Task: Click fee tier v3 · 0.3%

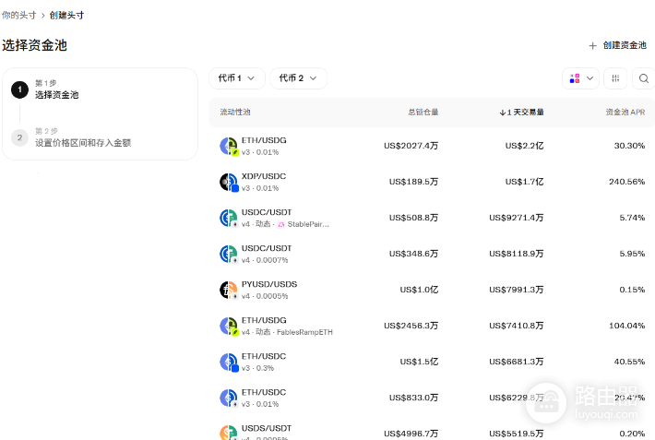Action: (257, 368)
